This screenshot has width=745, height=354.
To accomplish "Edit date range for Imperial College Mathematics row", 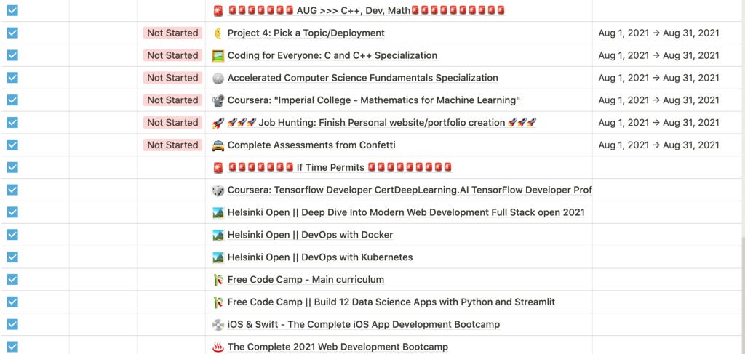I will pos(658,100).
